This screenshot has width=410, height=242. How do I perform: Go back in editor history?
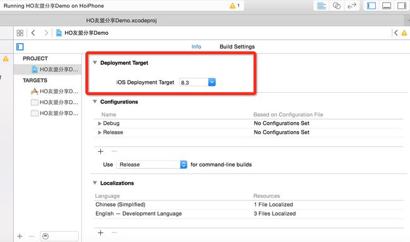coord(33,33)
